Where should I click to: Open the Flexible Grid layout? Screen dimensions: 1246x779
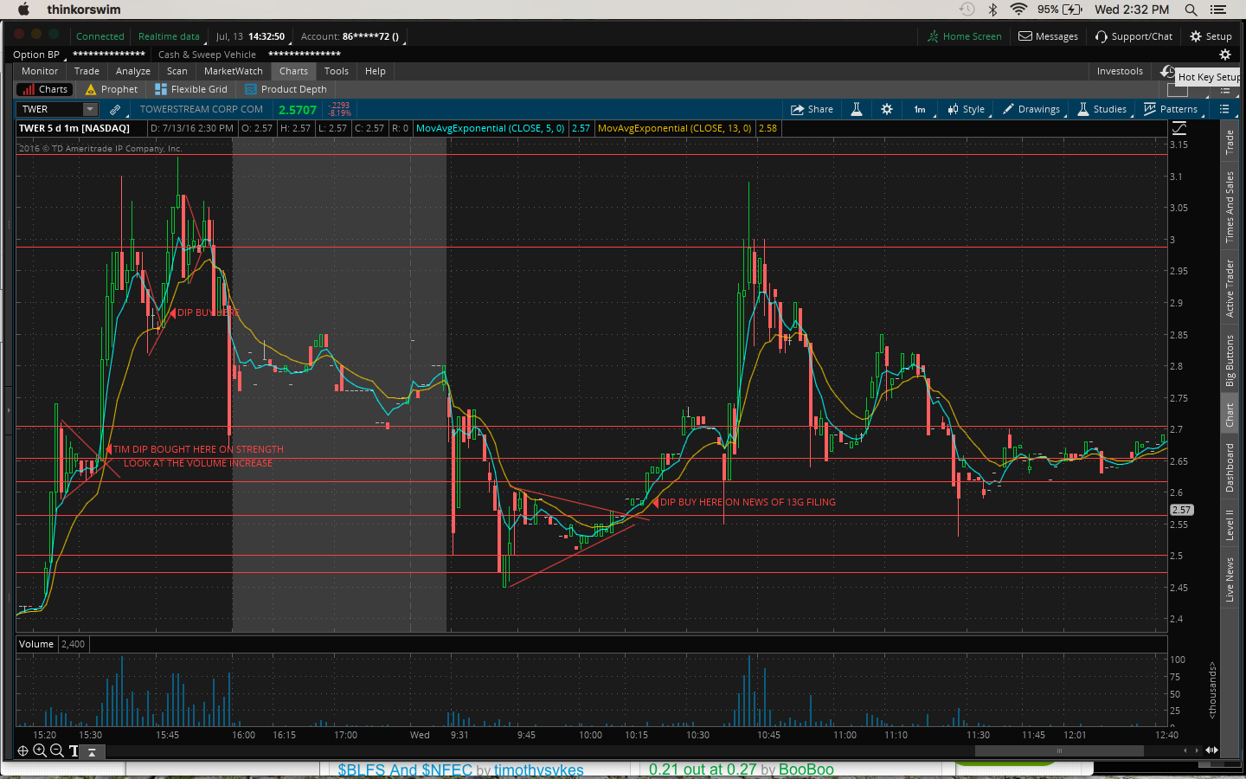coord(191,89)
